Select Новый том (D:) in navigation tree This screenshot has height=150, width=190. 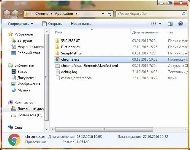(x=30, y=115)
